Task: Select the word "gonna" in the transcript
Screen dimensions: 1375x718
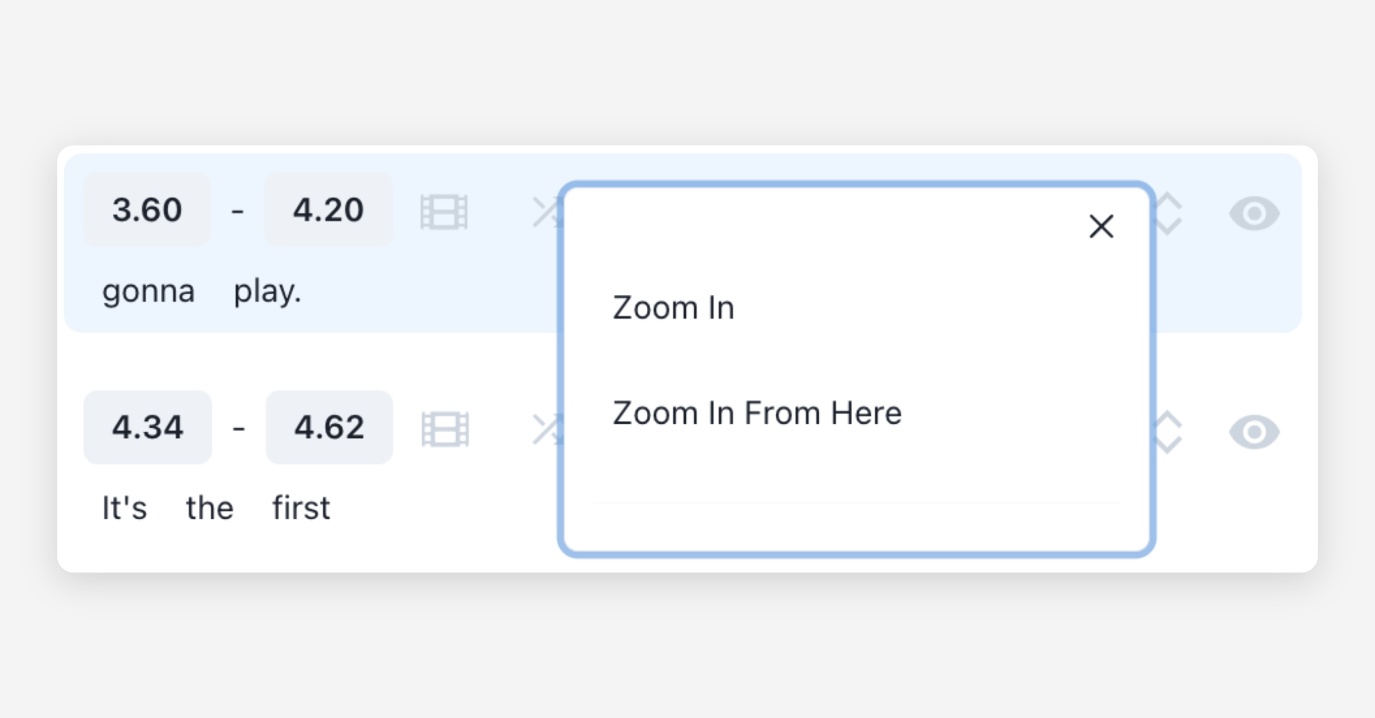Action: coord(148,291)
